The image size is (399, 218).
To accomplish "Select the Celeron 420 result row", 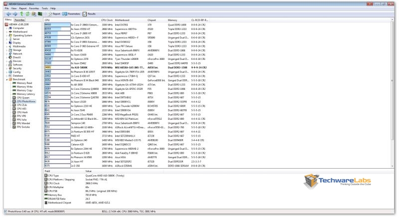I will click(126, 145).
